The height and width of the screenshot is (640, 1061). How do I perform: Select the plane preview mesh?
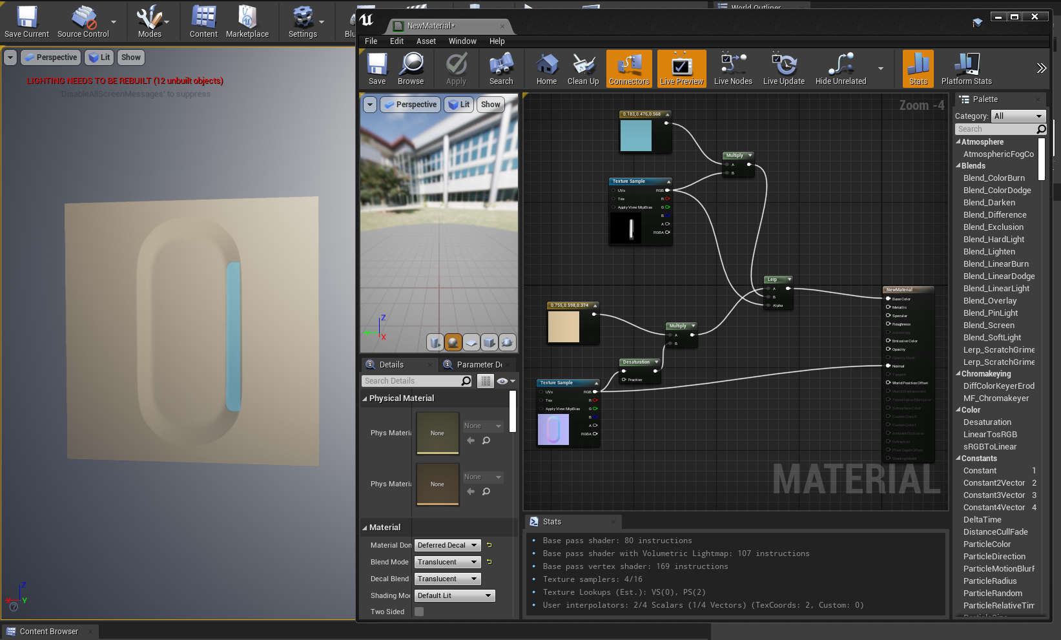(x=471, y=342)
